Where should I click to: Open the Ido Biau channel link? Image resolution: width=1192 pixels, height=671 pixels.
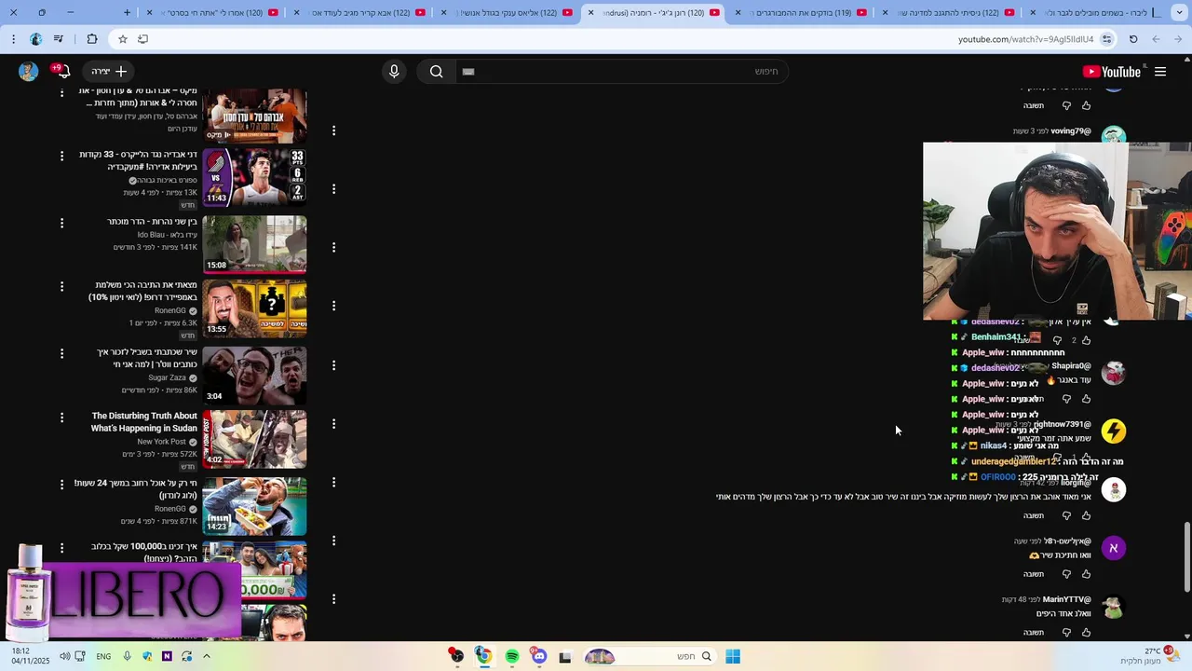coord(168,235)
